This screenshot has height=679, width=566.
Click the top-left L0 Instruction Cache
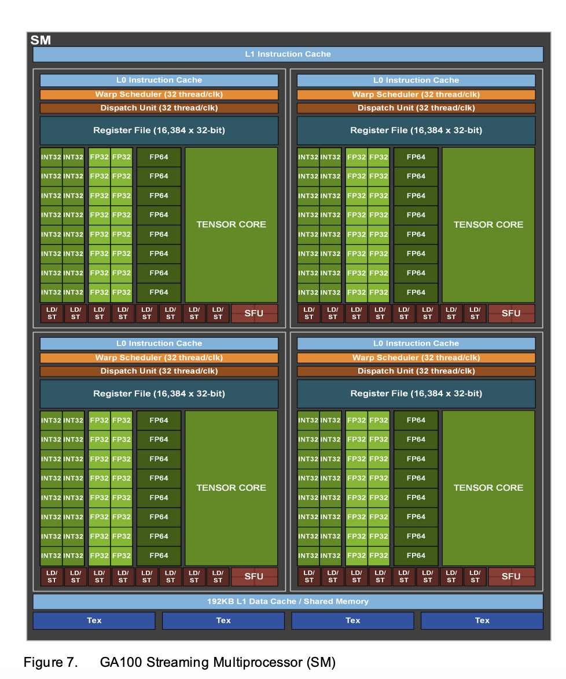coord(159,81)
